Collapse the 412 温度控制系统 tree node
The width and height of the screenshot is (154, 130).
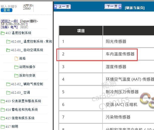[x=18, y=33]
